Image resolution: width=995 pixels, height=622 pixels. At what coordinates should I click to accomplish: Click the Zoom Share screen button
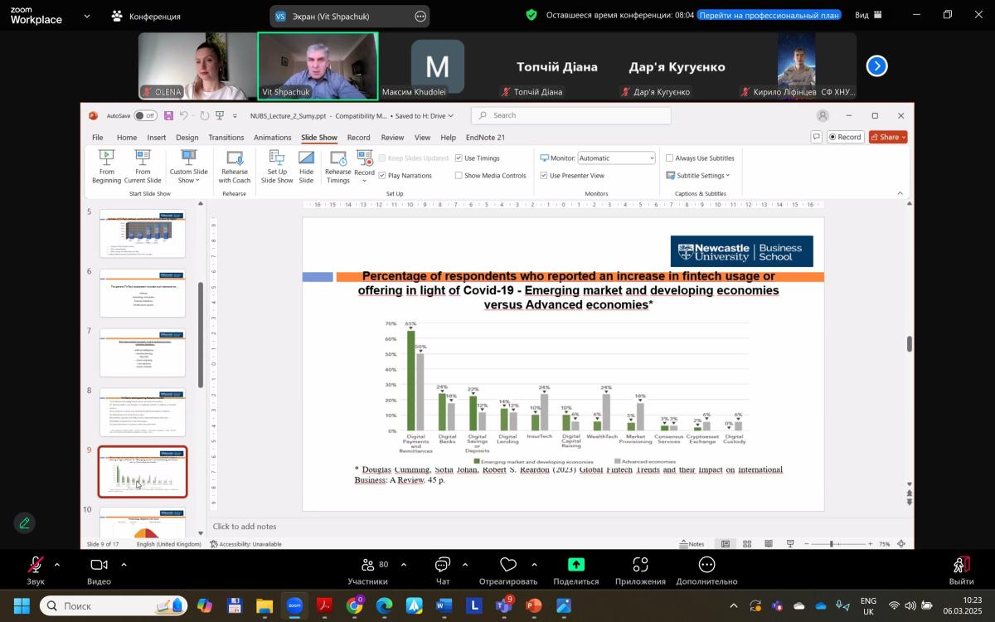pos(575,569)
